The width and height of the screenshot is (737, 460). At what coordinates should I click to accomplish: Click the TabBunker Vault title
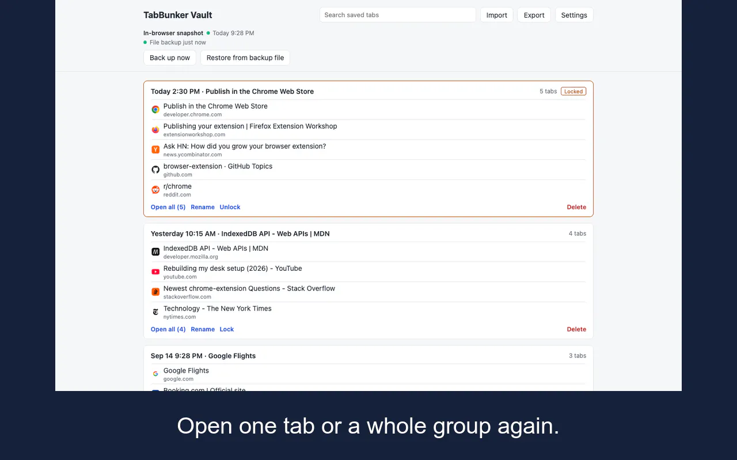click(x=178, y=15)
